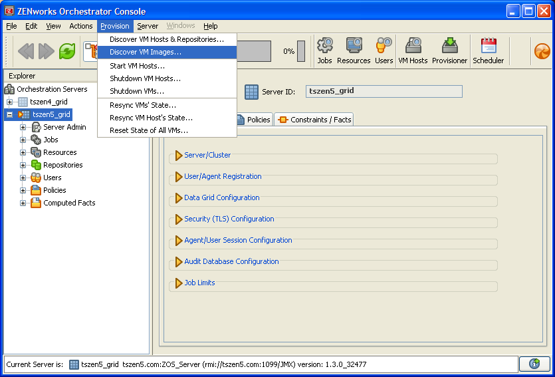Choose Resync VM Host's State entry
The image size is (555, 377).
point(167,118)
